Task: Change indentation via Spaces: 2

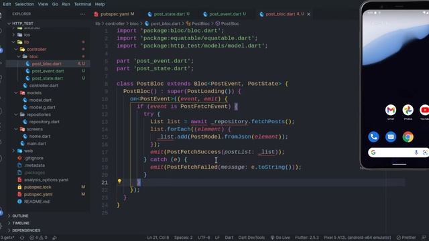Action: 183,238
